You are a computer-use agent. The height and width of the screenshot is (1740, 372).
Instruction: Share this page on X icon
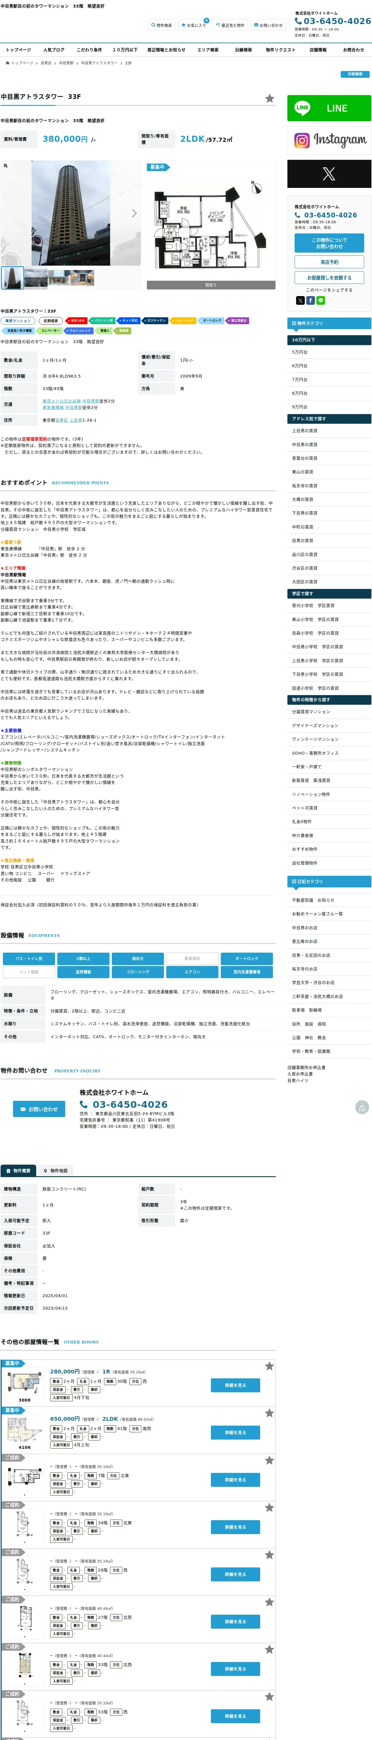[300, 300]
